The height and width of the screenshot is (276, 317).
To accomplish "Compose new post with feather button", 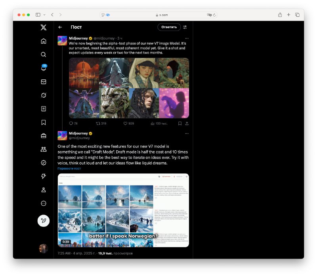I will (x=44, y=220).
